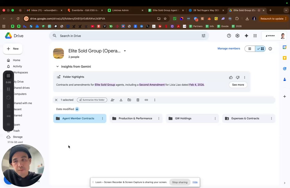Click Search in Drive field

pyautogui.click(x=129, y=36)
